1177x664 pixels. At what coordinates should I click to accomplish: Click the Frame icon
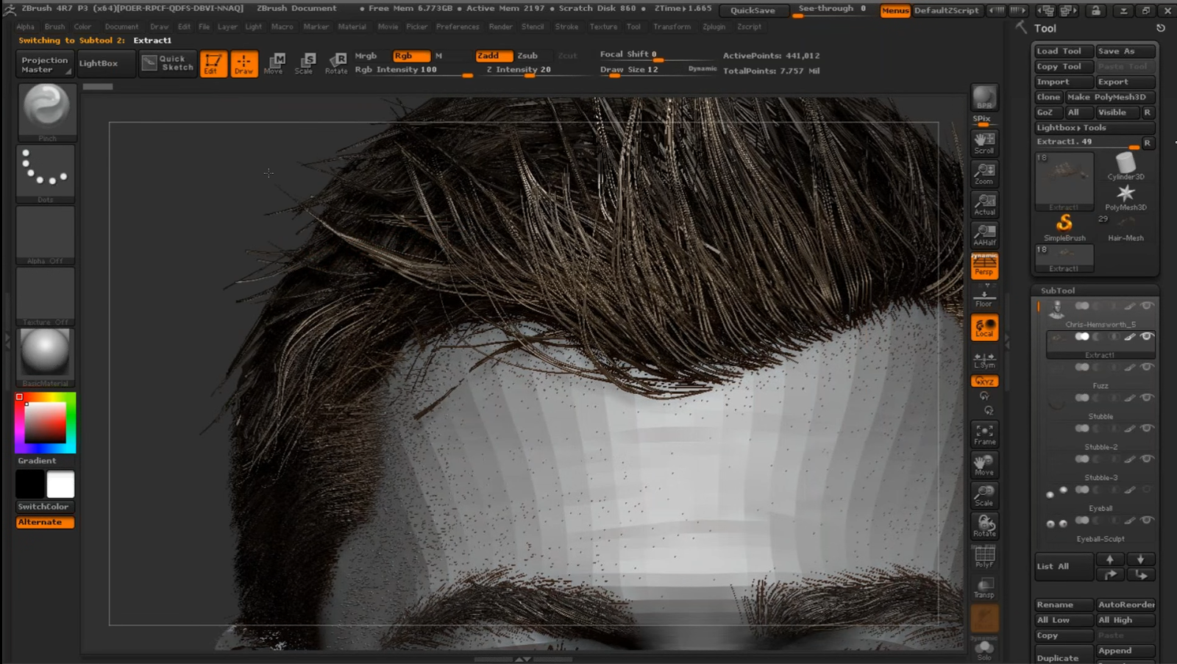(x=984, y=434)
